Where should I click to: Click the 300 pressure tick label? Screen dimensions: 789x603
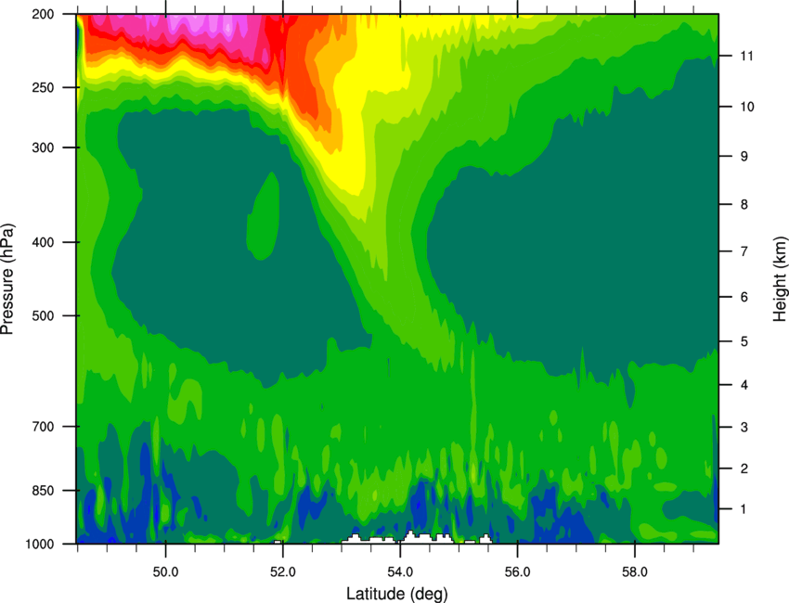tap(43, 148)
